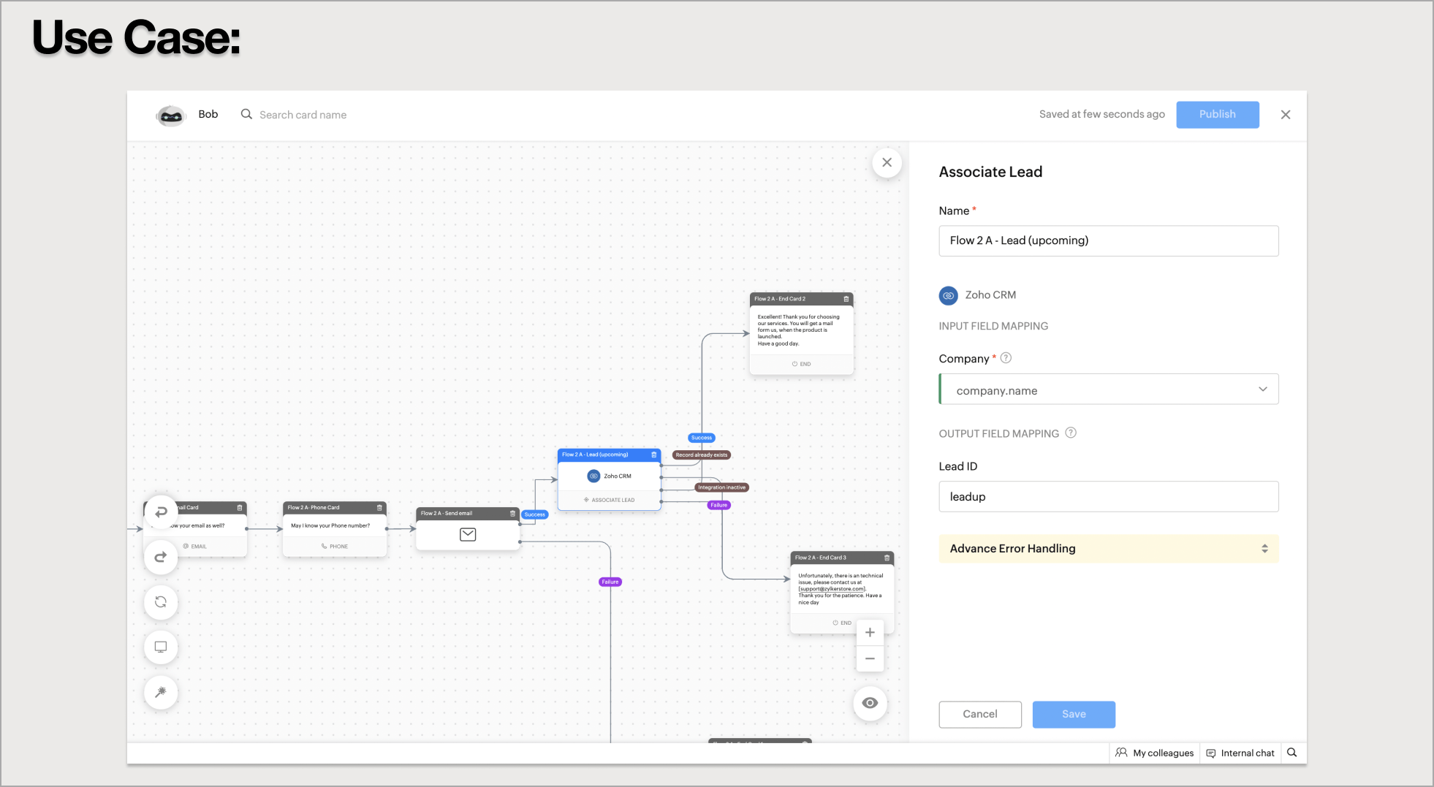The height and width of the screenshot is (787, 1434).
Task: Zoom out with the minus button
Action: coord(870,658)
